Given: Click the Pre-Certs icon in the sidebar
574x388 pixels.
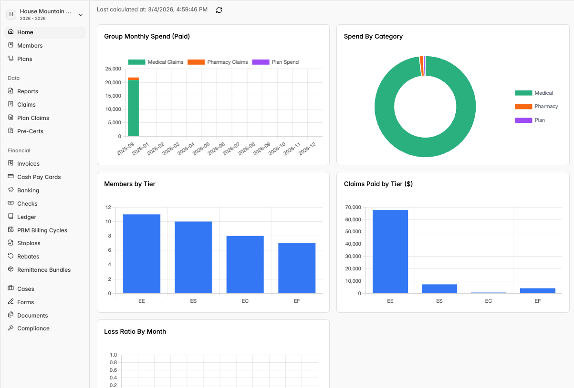Looking at the screenshot, I should 11,131.
